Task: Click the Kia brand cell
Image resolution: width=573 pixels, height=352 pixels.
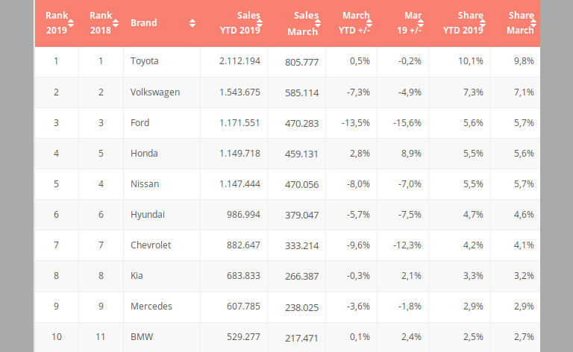Action: click(x=137, y=276)
